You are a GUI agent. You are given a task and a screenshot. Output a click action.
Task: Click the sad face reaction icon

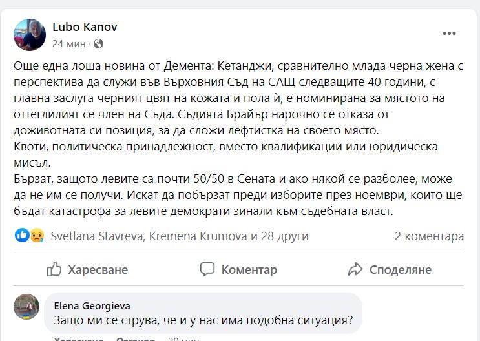[36, 236]
